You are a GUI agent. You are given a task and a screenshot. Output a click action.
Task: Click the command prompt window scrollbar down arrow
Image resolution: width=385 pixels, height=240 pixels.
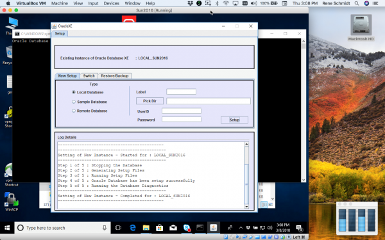tap(304, 180)
